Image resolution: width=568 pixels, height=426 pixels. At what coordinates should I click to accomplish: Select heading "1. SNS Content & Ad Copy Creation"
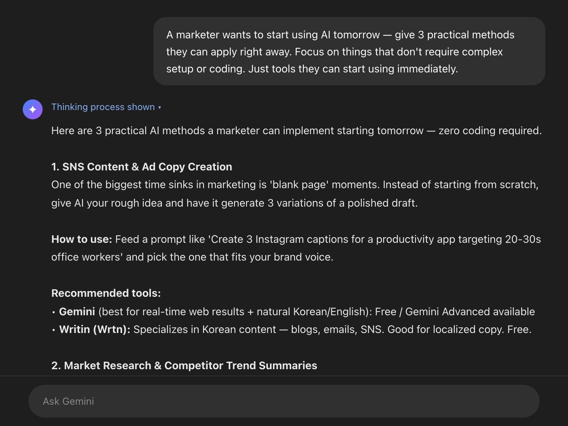[142, 167]
